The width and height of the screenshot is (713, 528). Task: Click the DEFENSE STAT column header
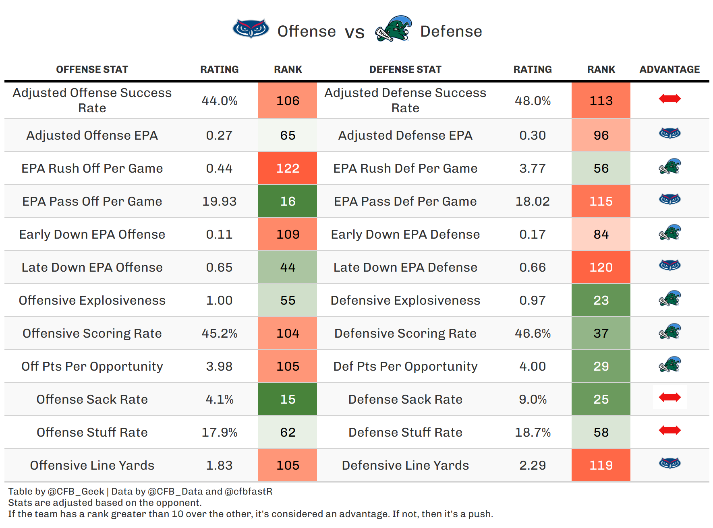[405, 70]
